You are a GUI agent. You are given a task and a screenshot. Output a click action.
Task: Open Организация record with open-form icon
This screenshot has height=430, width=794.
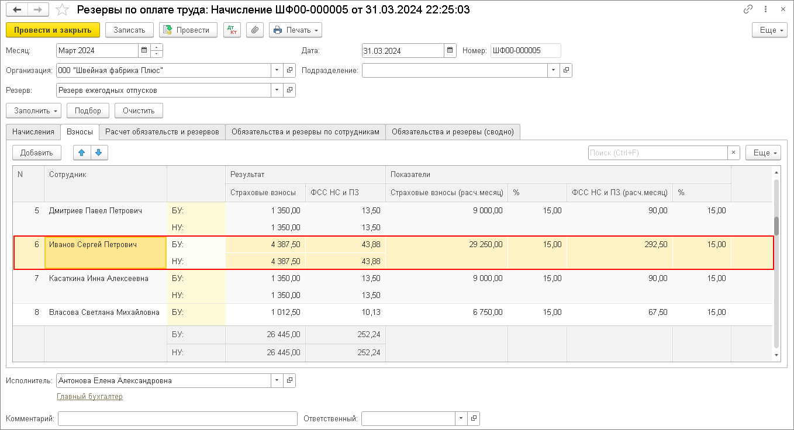point(289,71)
